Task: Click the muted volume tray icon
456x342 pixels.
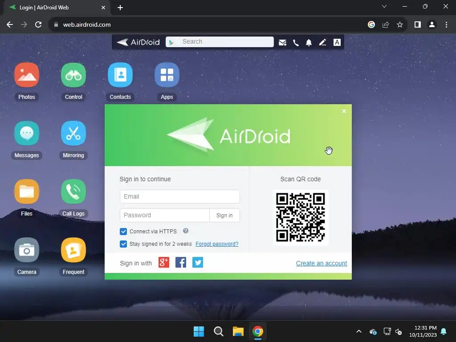Action: [399, 331]
